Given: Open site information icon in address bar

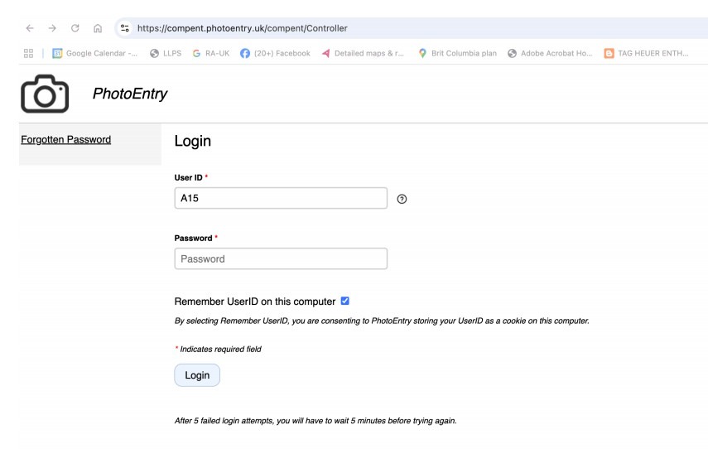Looking at the screenshot, I should coord(125,28).
